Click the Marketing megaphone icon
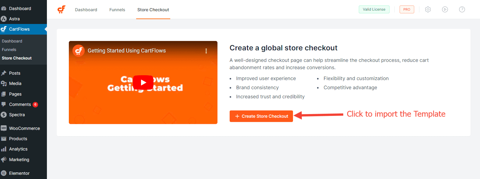The height and width of the screenshot is (179, 480). 4,160
